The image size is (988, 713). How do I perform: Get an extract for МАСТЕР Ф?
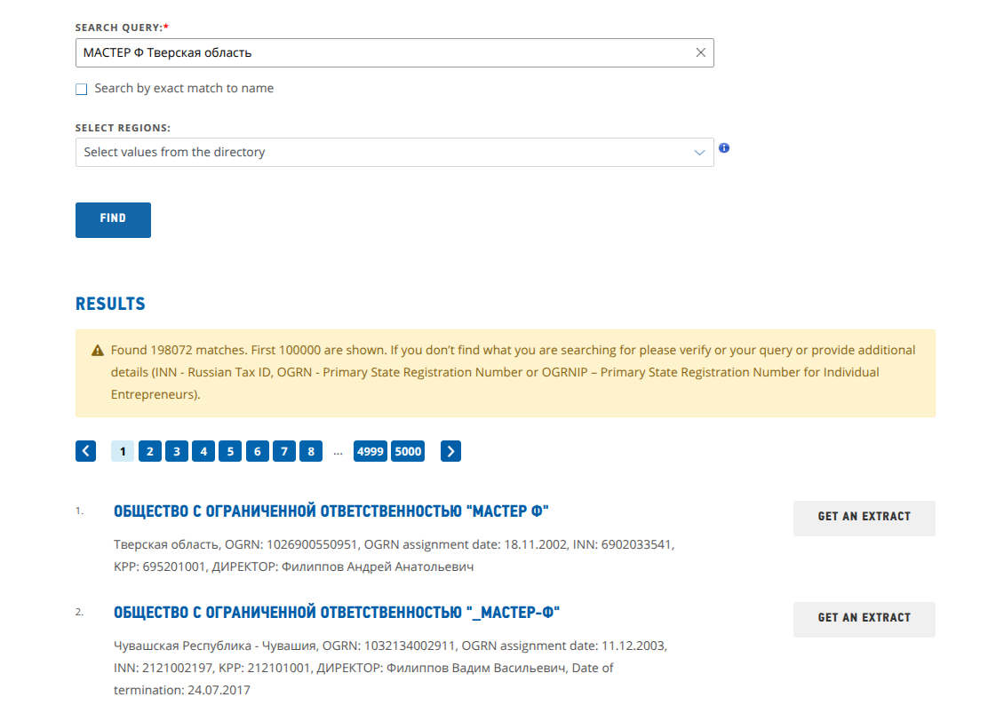click(864, 518)
